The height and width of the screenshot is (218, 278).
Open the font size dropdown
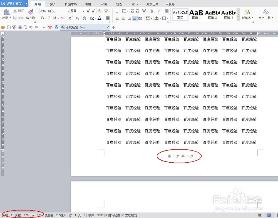[83, 11]
